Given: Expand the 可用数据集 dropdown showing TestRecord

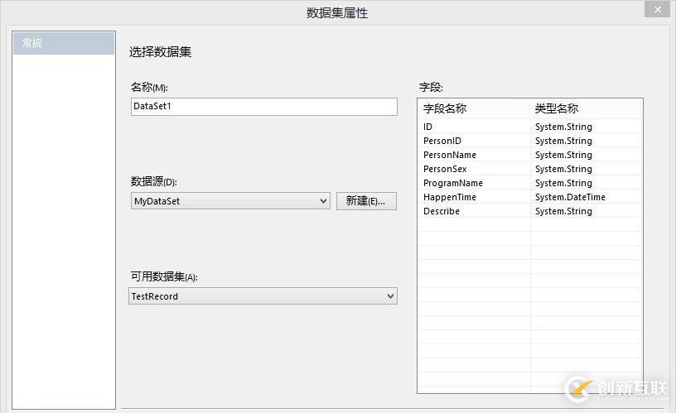Looking at the screenshot, I should (263, 296).
